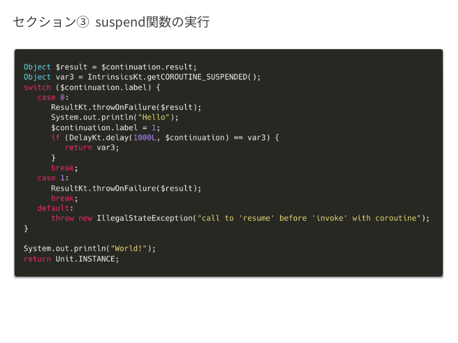Image resolution: width=458 pixels, height=343 pixels.
Task: Click the 'case 1:' label
Action: coord(53,178)
